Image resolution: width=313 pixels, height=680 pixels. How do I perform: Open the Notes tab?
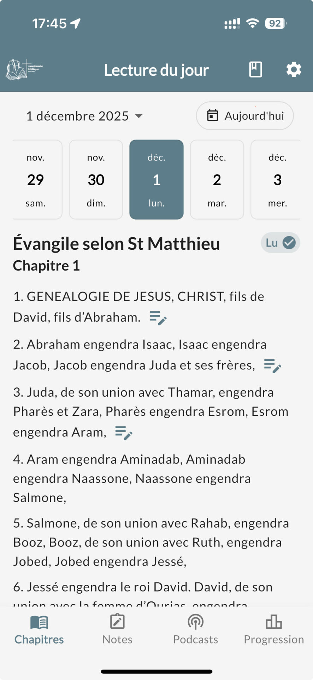click(x=117, y=629)
